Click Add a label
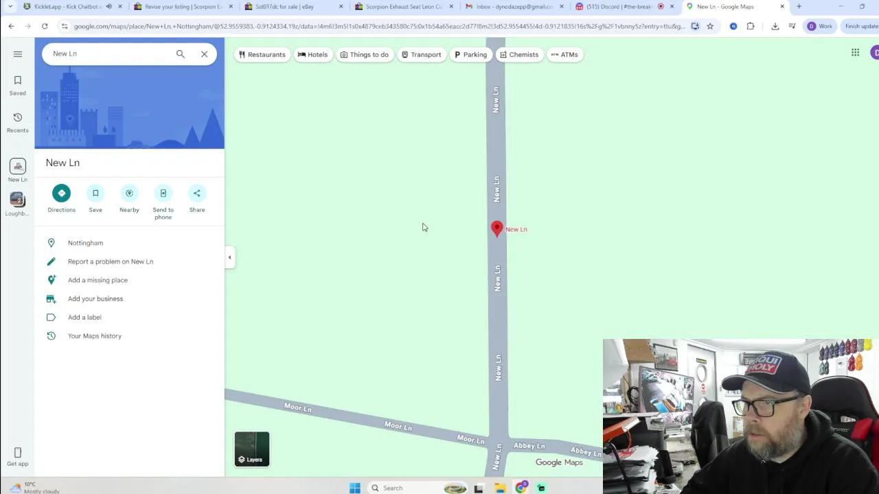Image resolution: width=879 pixels, height=494 pixels. pyautogui.click(x=130, y=317)
